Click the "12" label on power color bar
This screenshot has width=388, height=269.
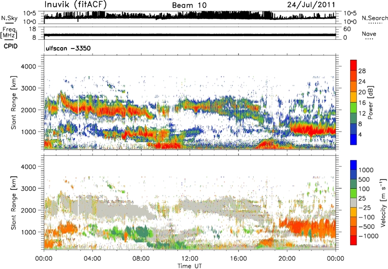click(362, 114)
